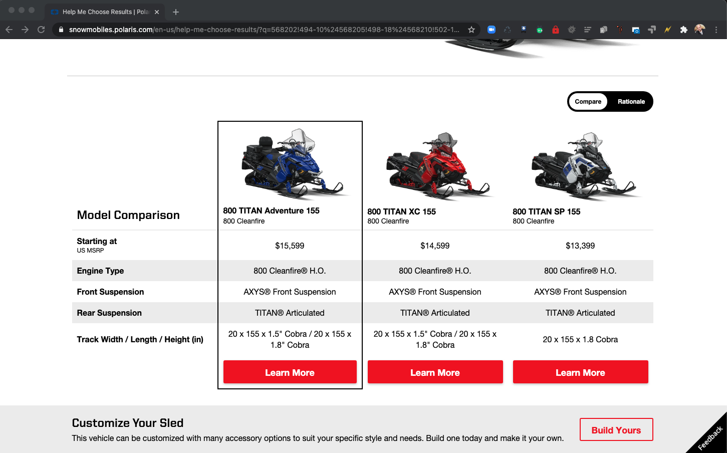Open the Chrome three-dot menu
The height and width of the screenshot is (453, 727).
pyautogui.click(x=716, y=30)
